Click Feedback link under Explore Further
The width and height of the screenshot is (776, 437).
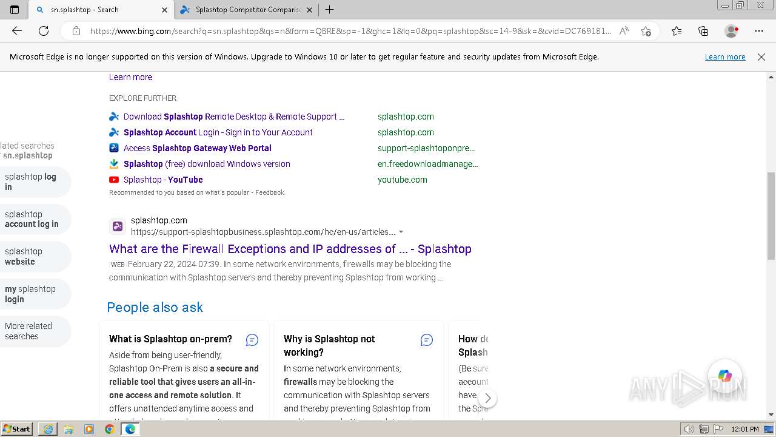(270, 192)
